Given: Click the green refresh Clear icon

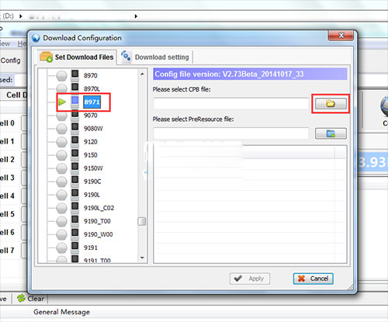Looking at the screenshot, I should coord(21,299).
